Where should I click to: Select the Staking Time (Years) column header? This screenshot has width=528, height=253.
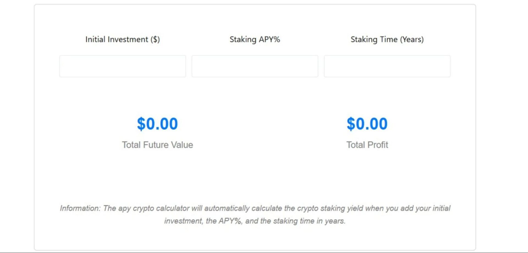pyautogui.click(x=387, y=39)
